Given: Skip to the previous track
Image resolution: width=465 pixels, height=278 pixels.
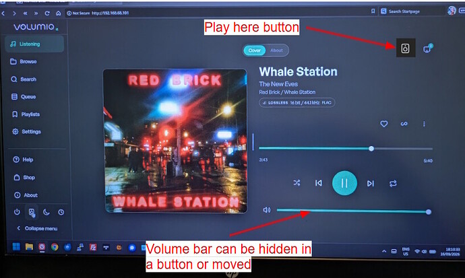Looking at the screenshot, I should pos(319,183).
